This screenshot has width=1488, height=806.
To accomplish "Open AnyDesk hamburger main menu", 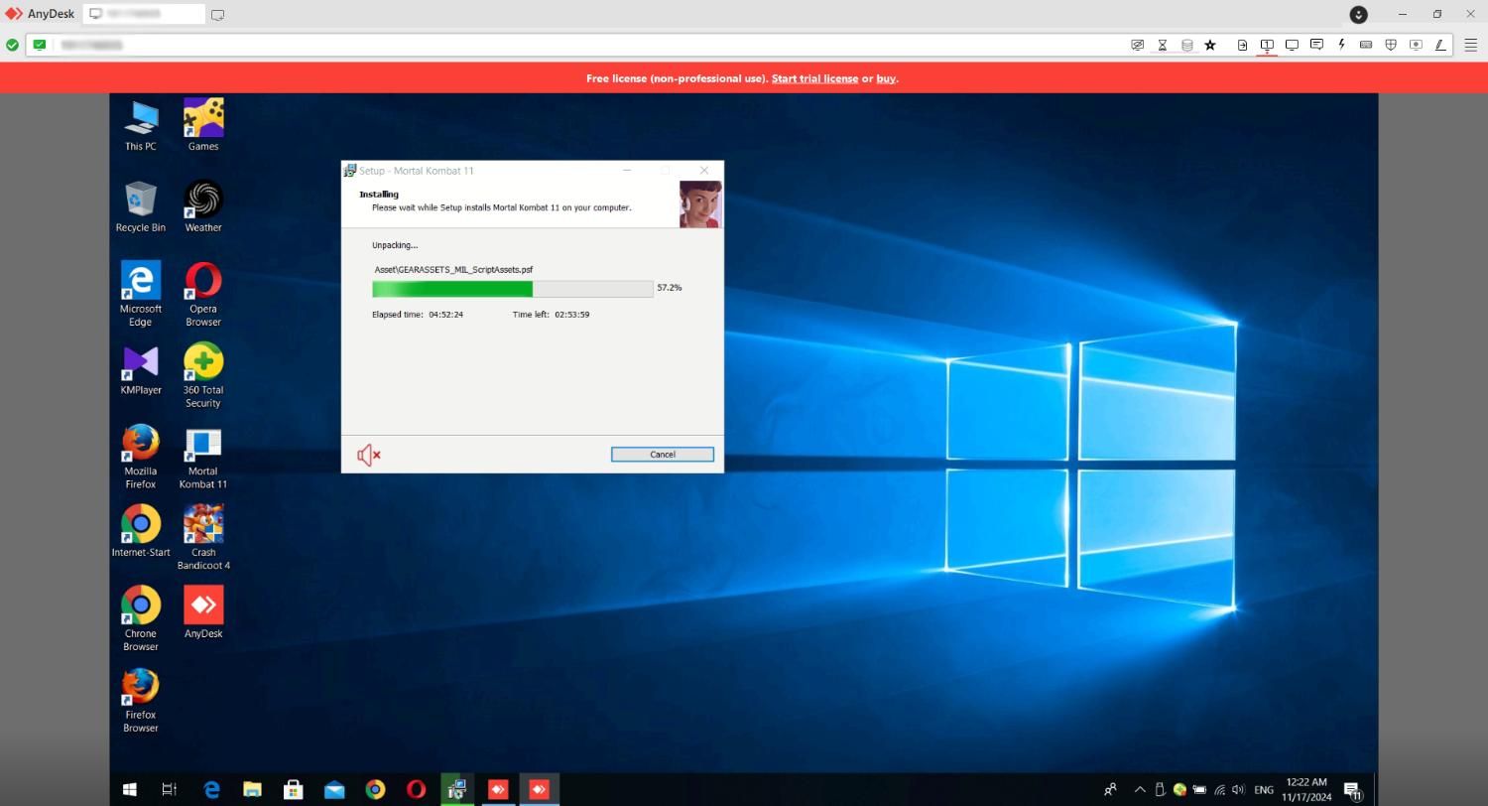I will [x=1471, y=45].
